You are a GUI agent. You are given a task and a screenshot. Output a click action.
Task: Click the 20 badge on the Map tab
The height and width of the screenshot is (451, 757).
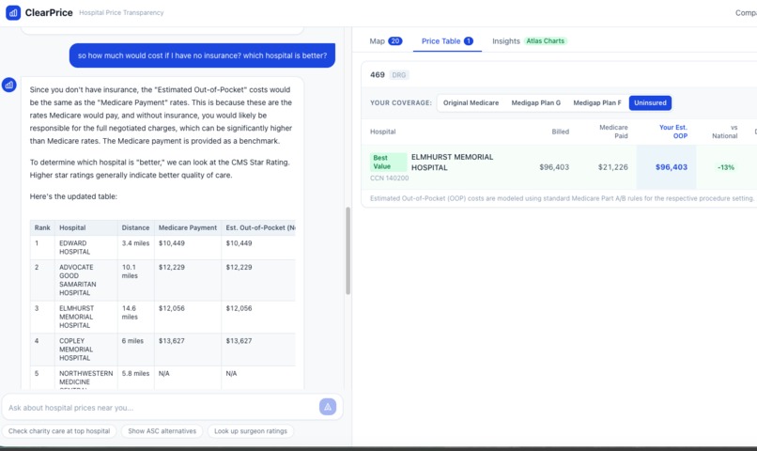pos(395,41)
